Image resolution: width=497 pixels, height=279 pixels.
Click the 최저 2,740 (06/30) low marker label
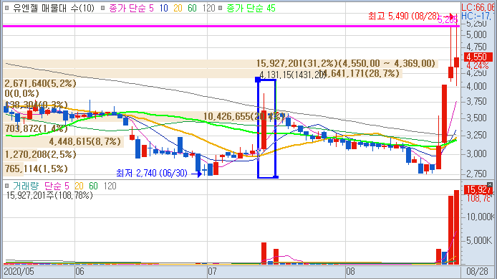click(152, 174)
